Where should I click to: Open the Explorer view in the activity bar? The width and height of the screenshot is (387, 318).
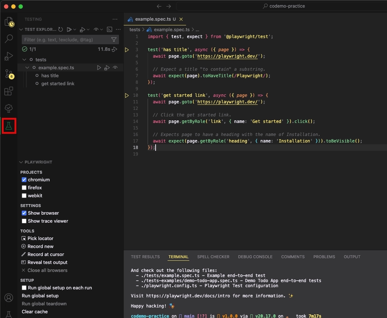(x=9, y=21)
